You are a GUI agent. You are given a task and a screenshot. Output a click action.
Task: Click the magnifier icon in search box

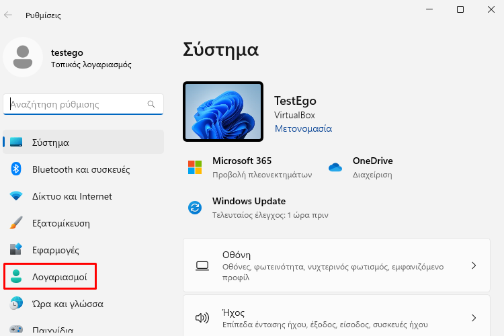click(x=151, y=104)
